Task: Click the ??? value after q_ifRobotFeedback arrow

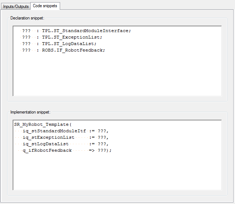Action: 101,150
